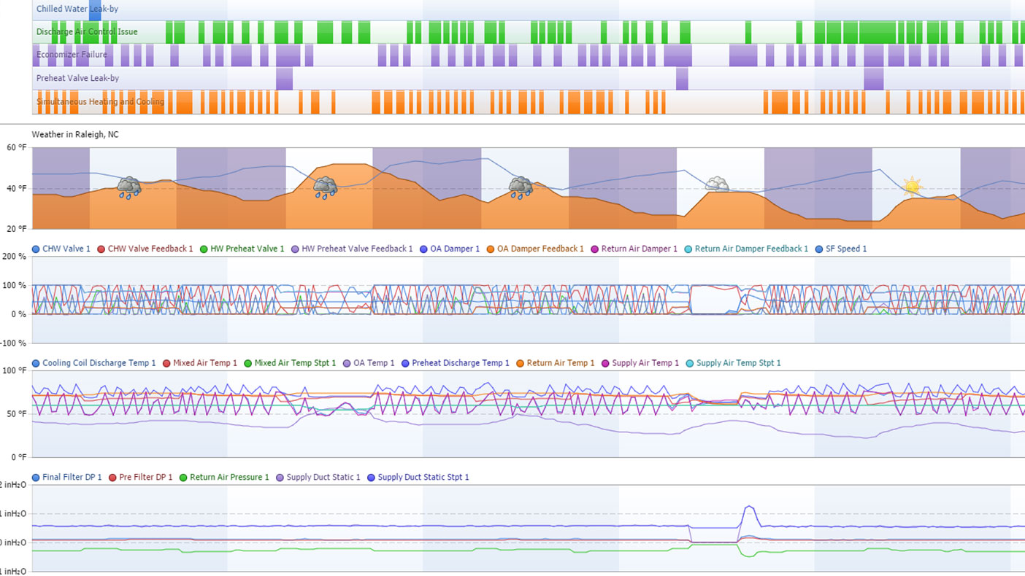This screenshot has height=576, width=1025.
Task: Click the partly cloudy weather icon
Action: coord(717,184)
